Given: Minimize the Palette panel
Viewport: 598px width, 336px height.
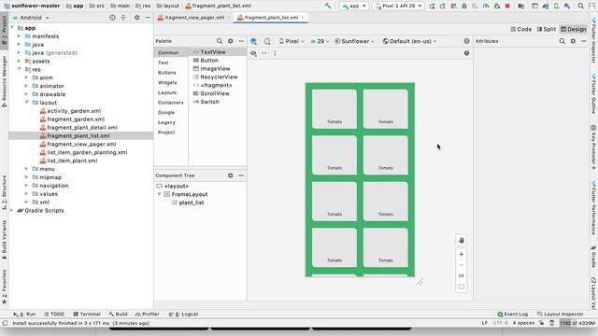Looking at the screenshot, I should click(x=241, y=41).
